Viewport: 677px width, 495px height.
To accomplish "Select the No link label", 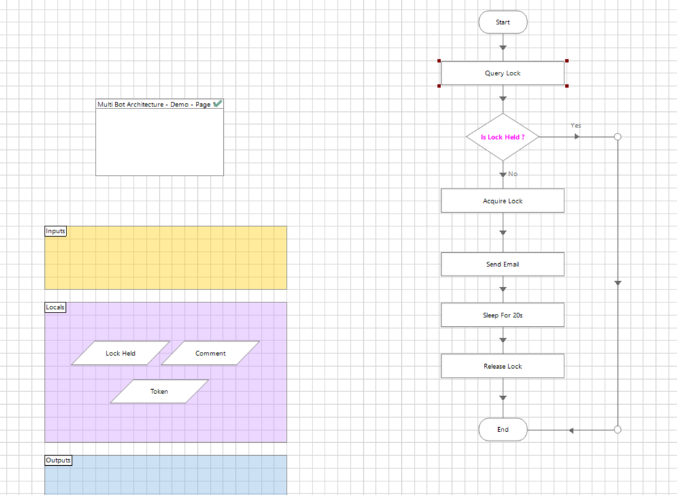I will coord(512,174).
